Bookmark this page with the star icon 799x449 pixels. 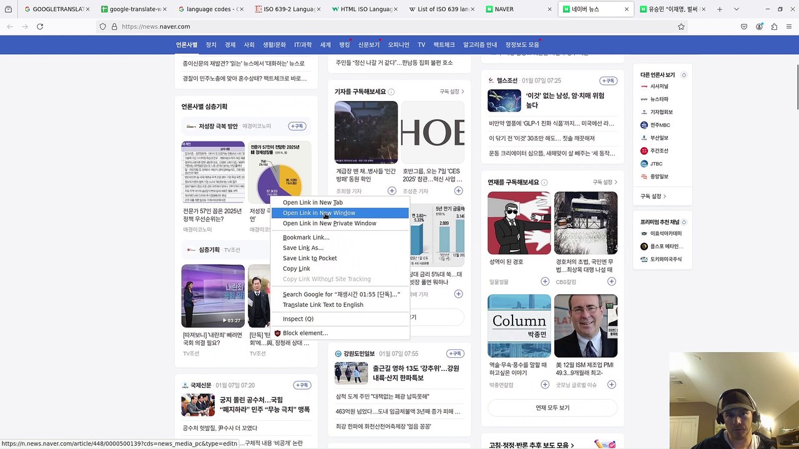681,27
